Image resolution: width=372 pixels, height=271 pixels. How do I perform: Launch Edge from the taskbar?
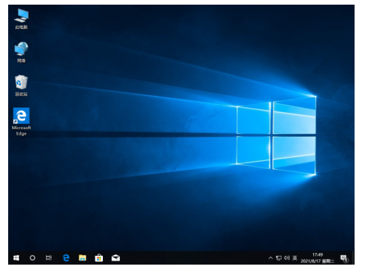pyautogui.click(x=66, y=258)
